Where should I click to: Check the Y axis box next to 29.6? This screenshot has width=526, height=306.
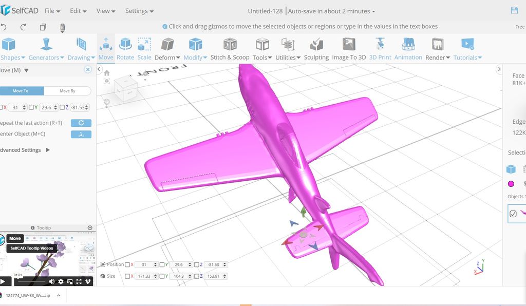click(32, 107)
